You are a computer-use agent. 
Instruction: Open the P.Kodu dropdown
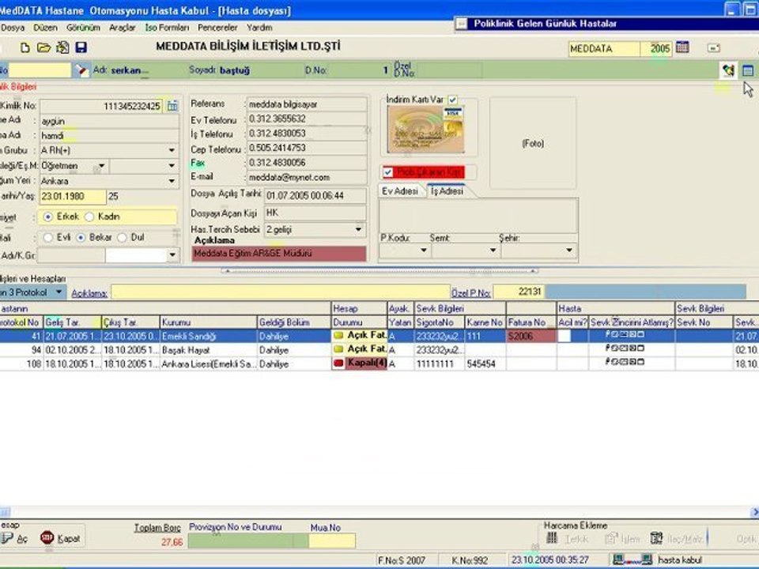[x=424, y=251]
